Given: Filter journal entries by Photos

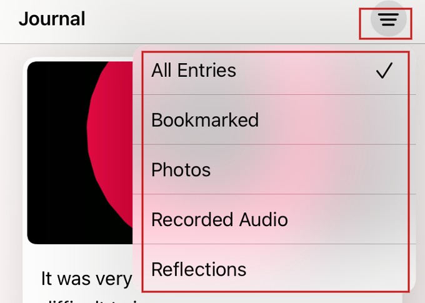Looking at the screenshot, I should point(274,169).
